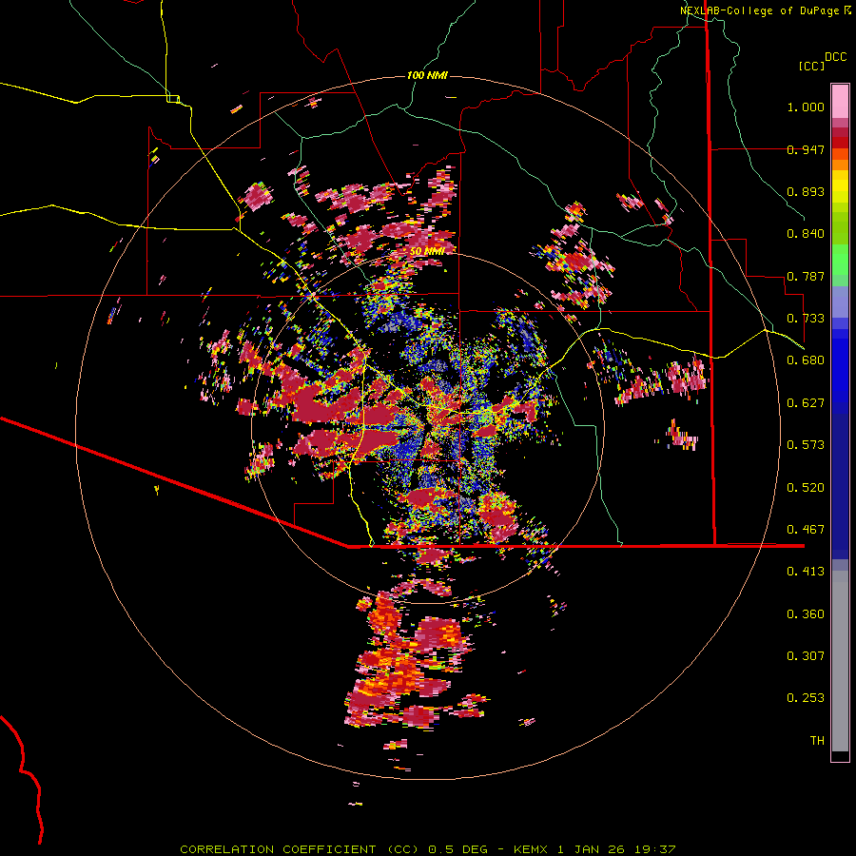
Task: Click the gray lower segment of color bar
Action: coord(840,661)
